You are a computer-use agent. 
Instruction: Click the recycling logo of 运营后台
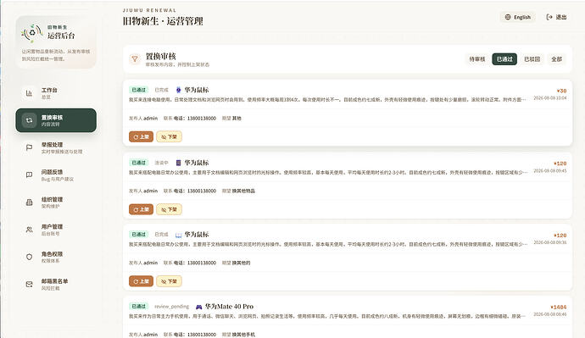32,33
